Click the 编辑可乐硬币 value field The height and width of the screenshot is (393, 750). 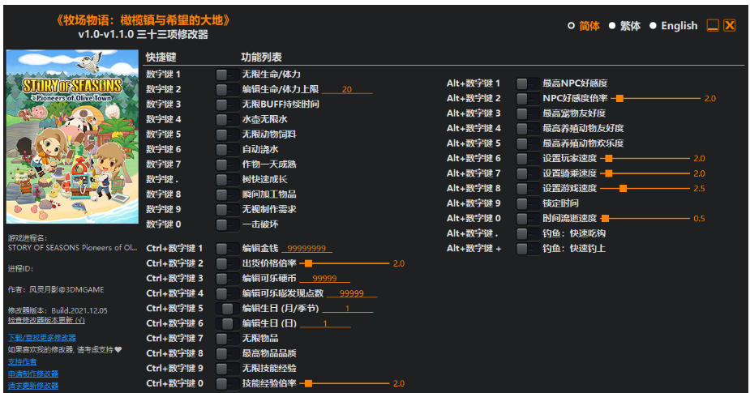(325, 278)
